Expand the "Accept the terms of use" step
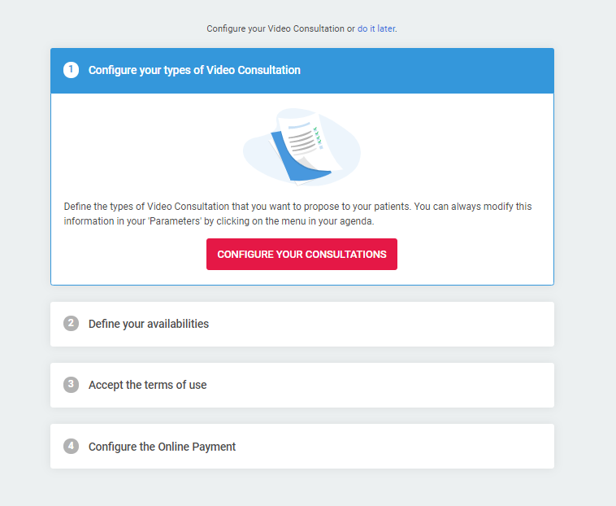Screen dimensions: 616x506 coord(302,385)
